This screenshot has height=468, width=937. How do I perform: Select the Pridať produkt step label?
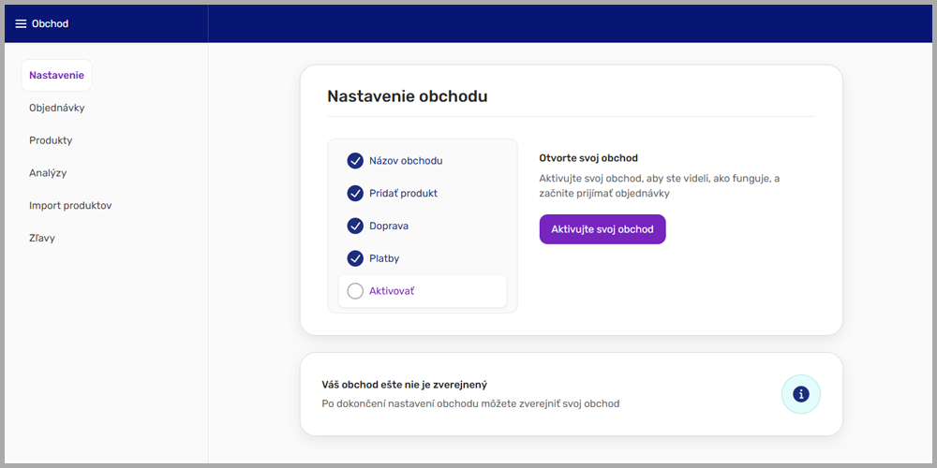pyautogui.click(x=403, y=194)
